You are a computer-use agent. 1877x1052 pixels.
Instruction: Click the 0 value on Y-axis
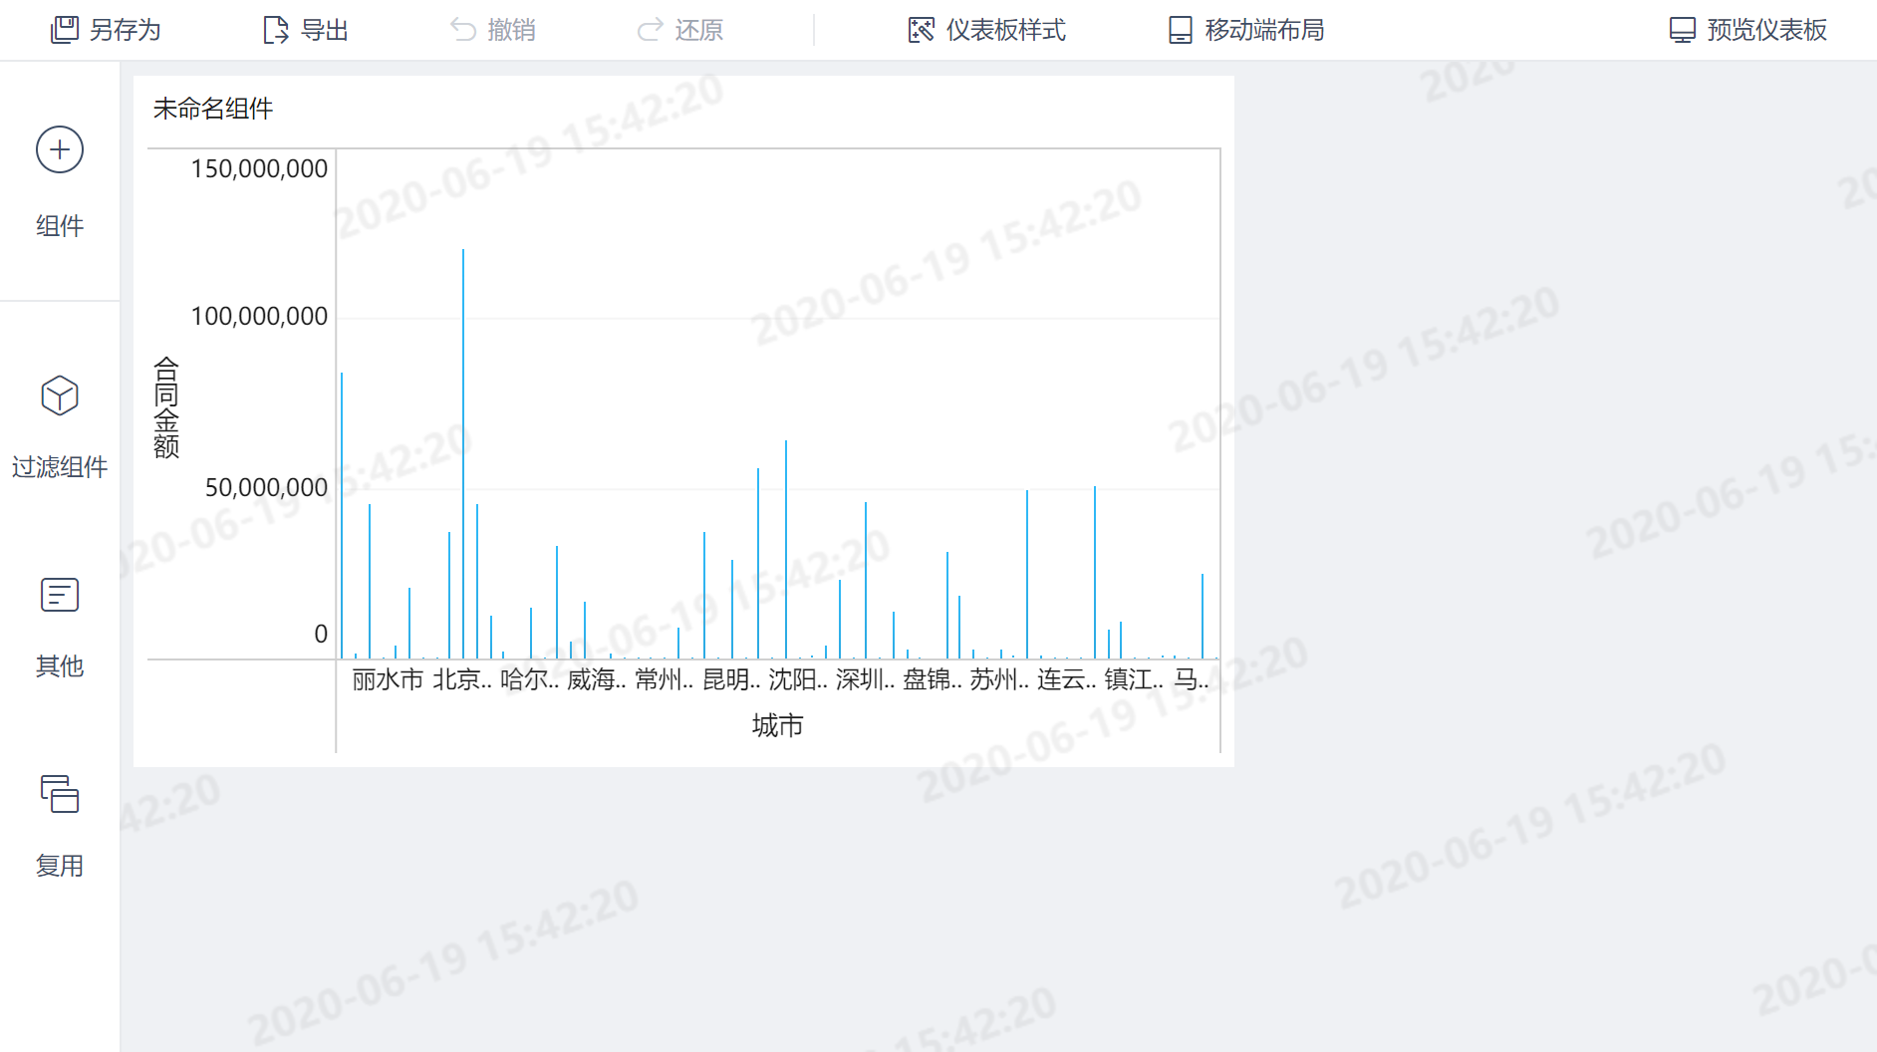(x=321, y=634)
